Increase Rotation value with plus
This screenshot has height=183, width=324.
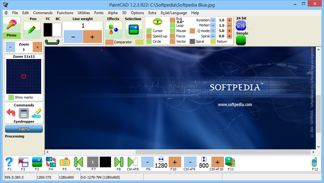click(229, 20)
